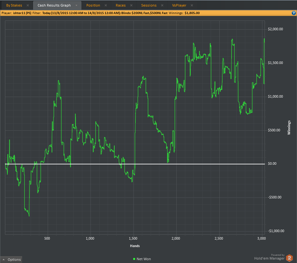
Task: Close the Sessions tab
Action: click(162, 5)
